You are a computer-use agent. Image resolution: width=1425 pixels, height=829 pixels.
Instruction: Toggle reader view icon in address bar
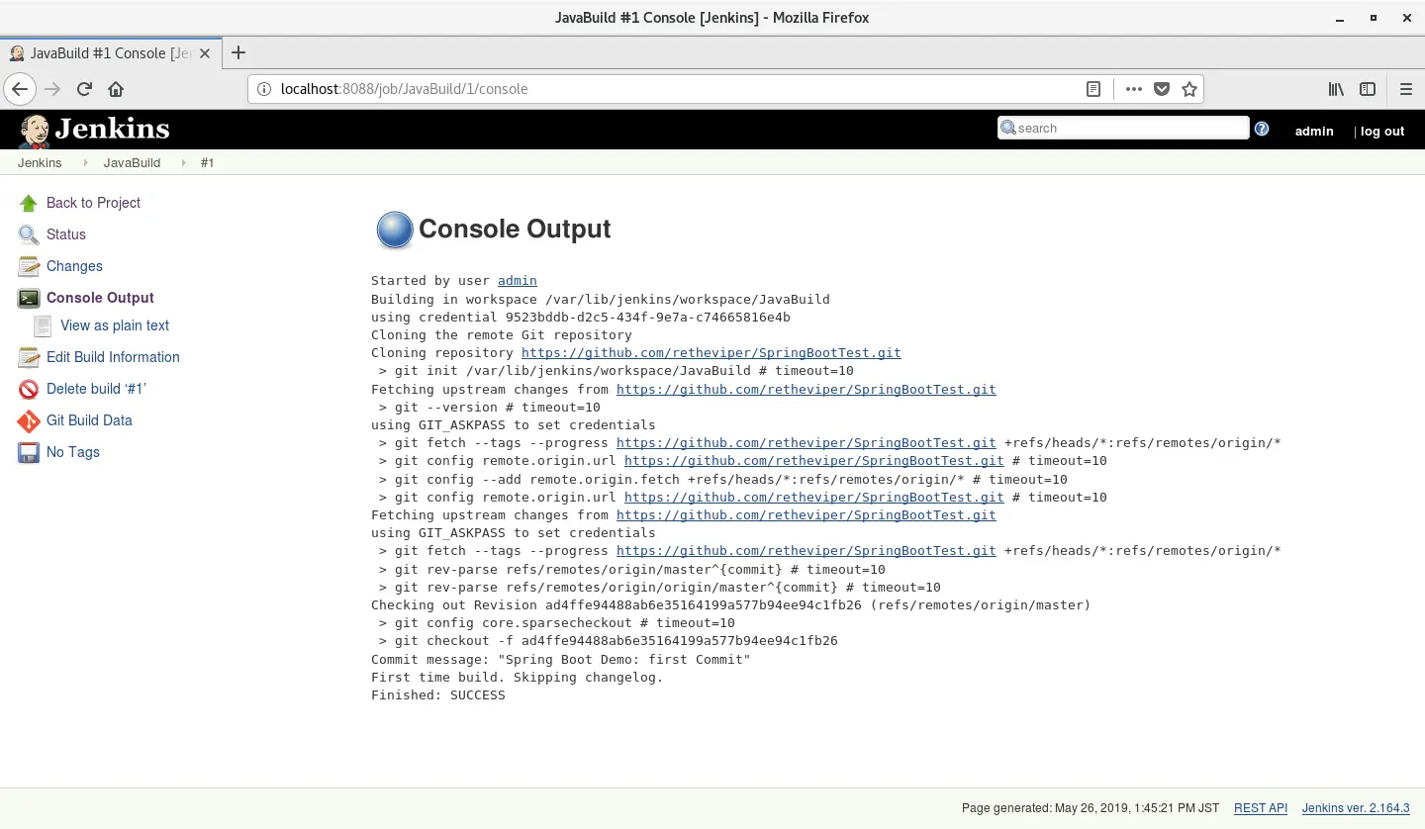point(1093,89)
